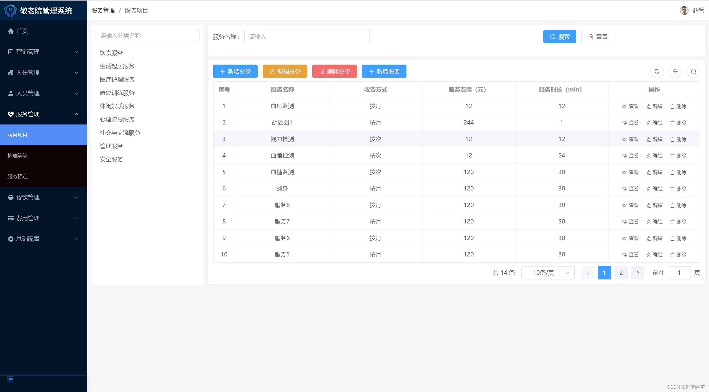The image size is (709, 392).
Task: Edit the 血脂检测 service
Action: [654, 156]
